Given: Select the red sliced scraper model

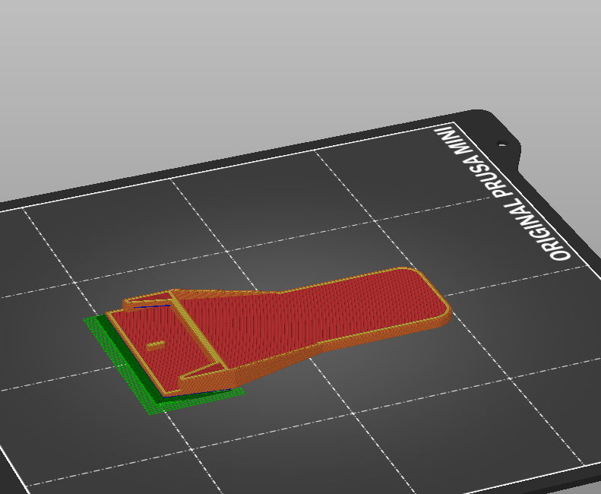Looking at the screenshot, I should coord(278,331).
